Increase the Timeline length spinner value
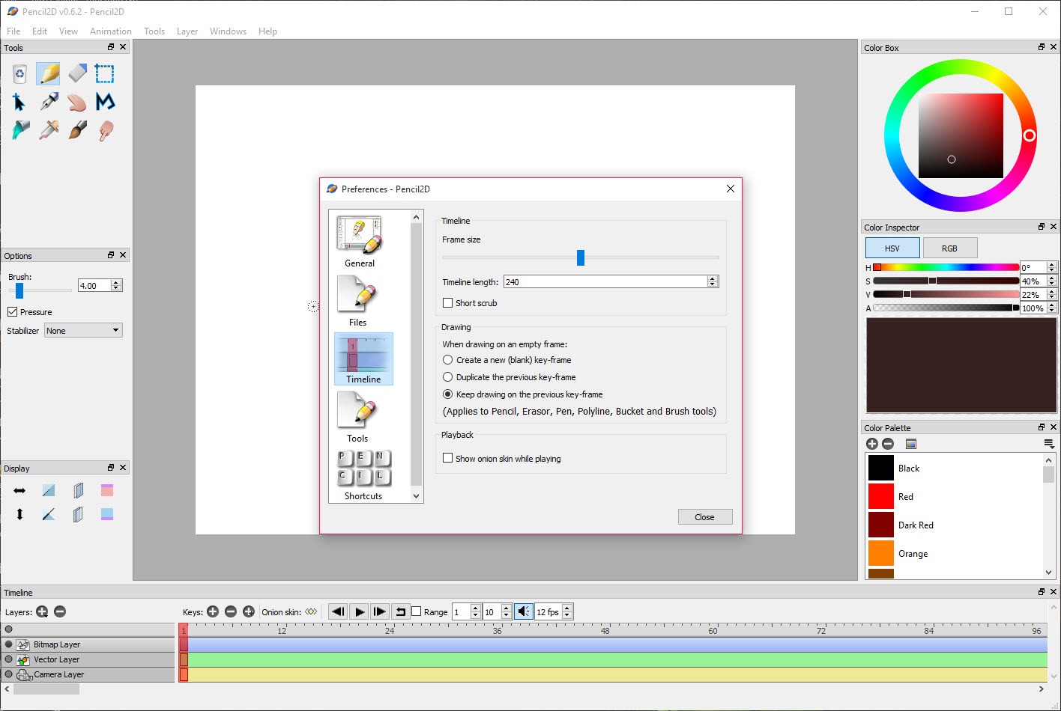 [x=713, y=278]
